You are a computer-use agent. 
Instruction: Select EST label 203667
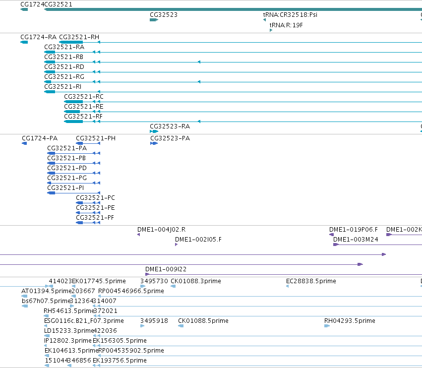(x=83, y=291)
